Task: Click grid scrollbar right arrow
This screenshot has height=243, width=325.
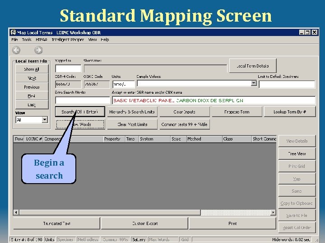Action: (273, 212)
